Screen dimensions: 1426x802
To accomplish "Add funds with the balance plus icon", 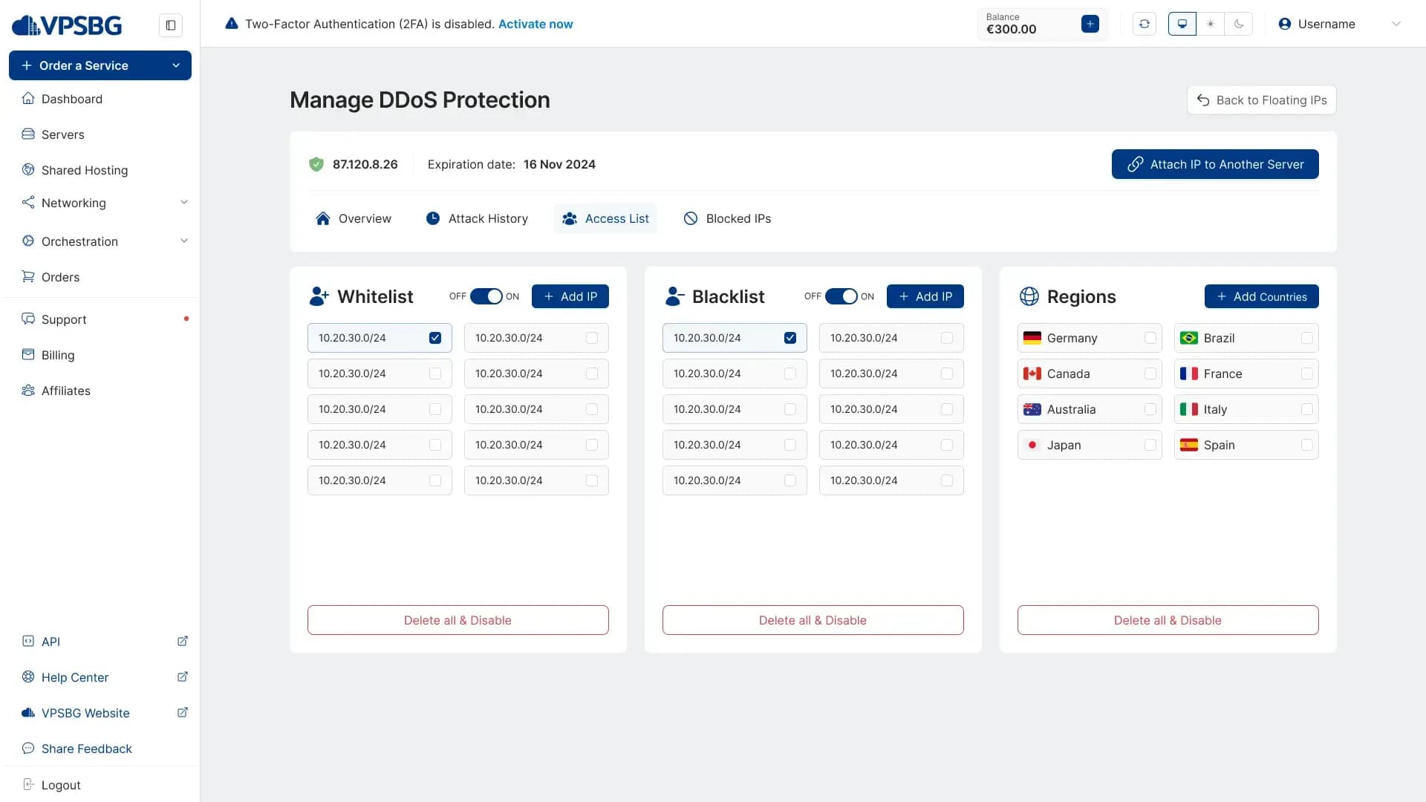I will [x=1090, y=24].
